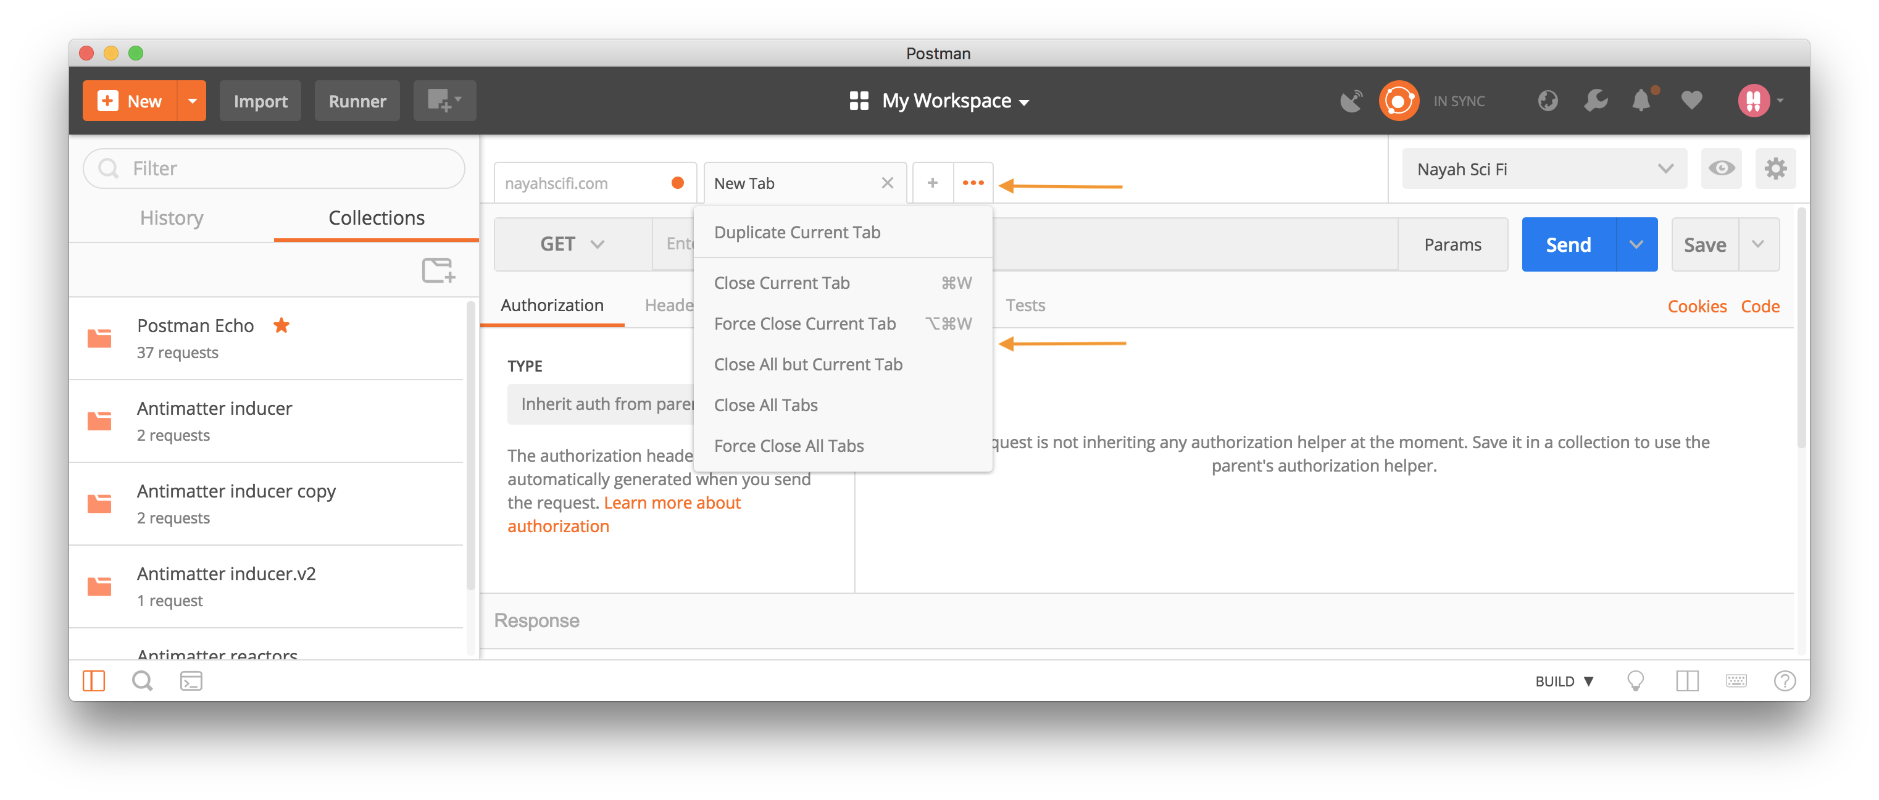
Task: Open the Inherit auth type dropdown
Action: pyautogui.click(x=601, y=404)
